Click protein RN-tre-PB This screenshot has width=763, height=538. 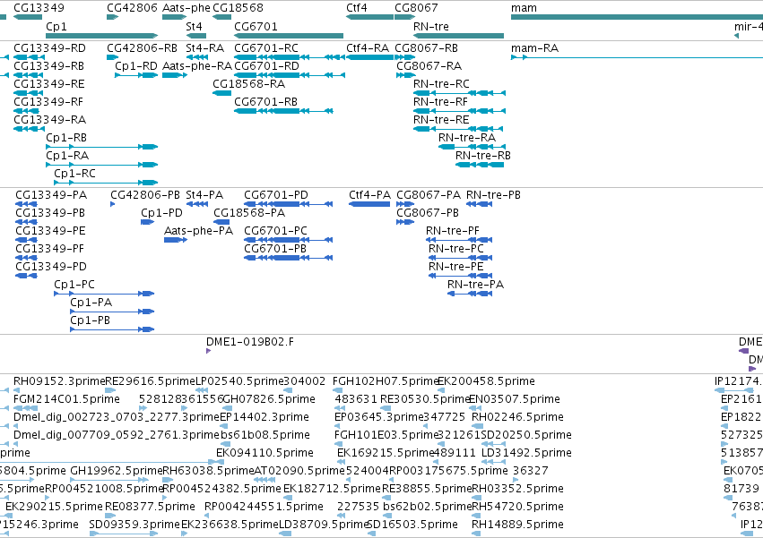click(x=493, y=195)
